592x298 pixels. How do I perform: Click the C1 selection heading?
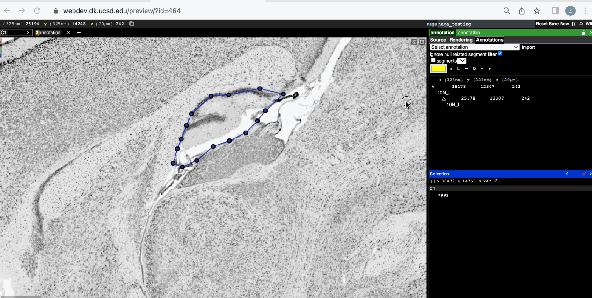tap(432, 189)
